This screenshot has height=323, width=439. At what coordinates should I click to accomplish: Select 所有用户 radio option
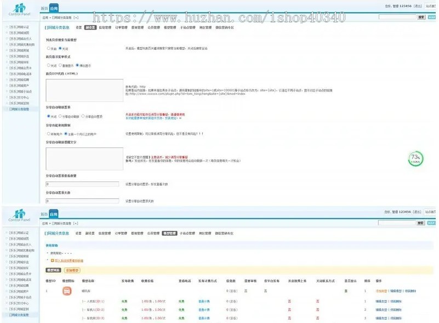49,134
